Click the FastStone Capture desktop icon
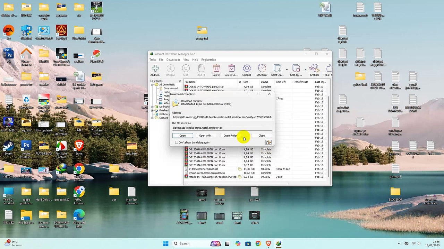The image size is (444, 249). click(61, 146)
